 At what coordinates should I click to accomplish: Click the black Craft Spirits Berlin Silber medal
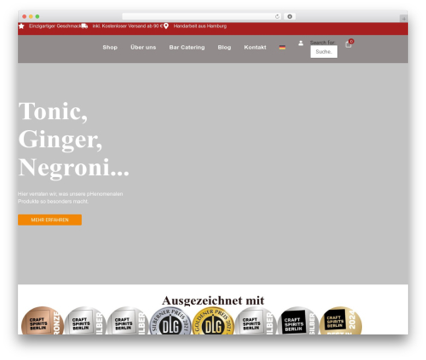[298, 321]
